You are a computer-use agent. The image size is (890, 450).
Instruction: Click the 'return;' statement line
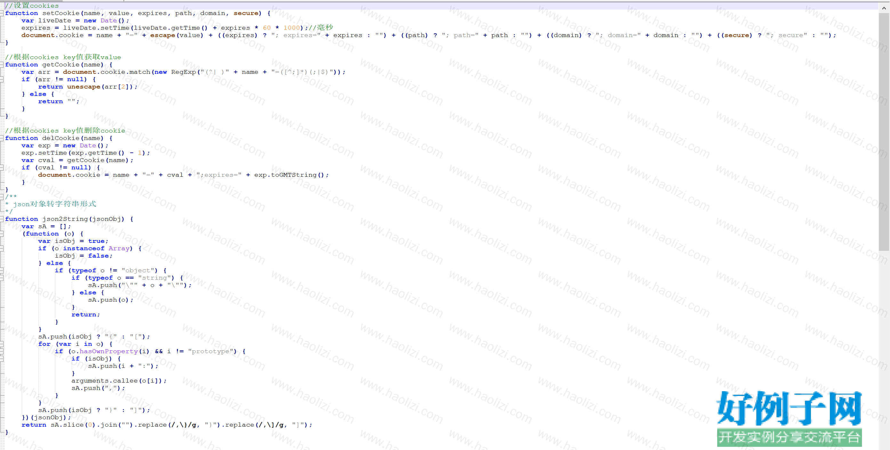pos(86,314)
